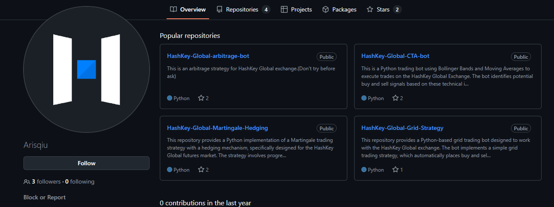The height and width of the screenshot is (207, 554).
Task: Click Public badge on HashKey-Global-CTA-bot card
Action: 521,57
